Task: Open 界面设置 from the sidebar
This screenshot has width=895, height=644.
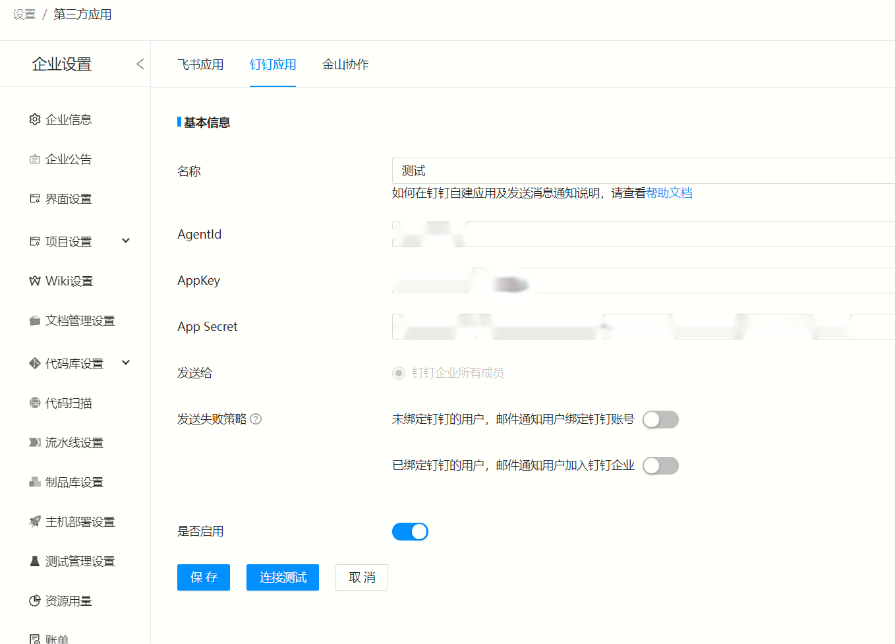Action: click(x=34, y=198)
